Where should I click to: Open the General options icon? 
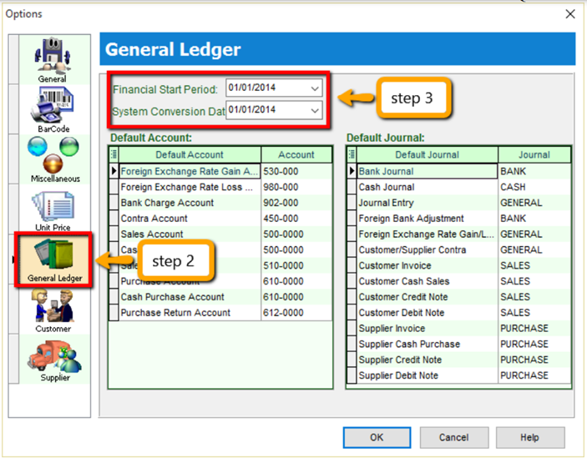pos(53,60)
